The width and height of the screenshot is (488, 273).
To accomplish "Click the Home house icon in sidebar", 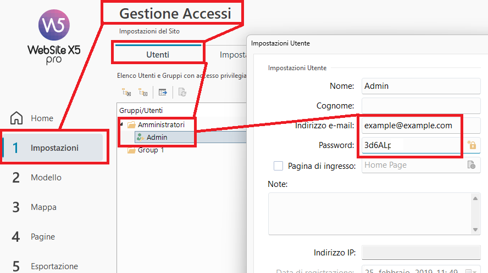I will coord(17,118).
